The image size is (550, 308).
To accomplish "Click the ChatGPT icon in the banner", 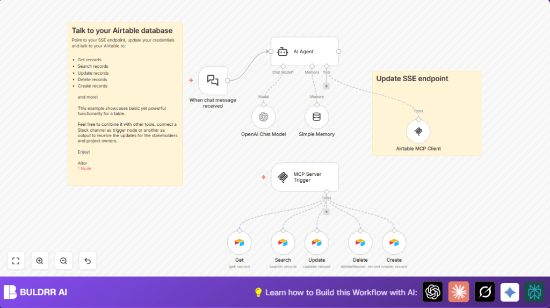I will (432, 292).
